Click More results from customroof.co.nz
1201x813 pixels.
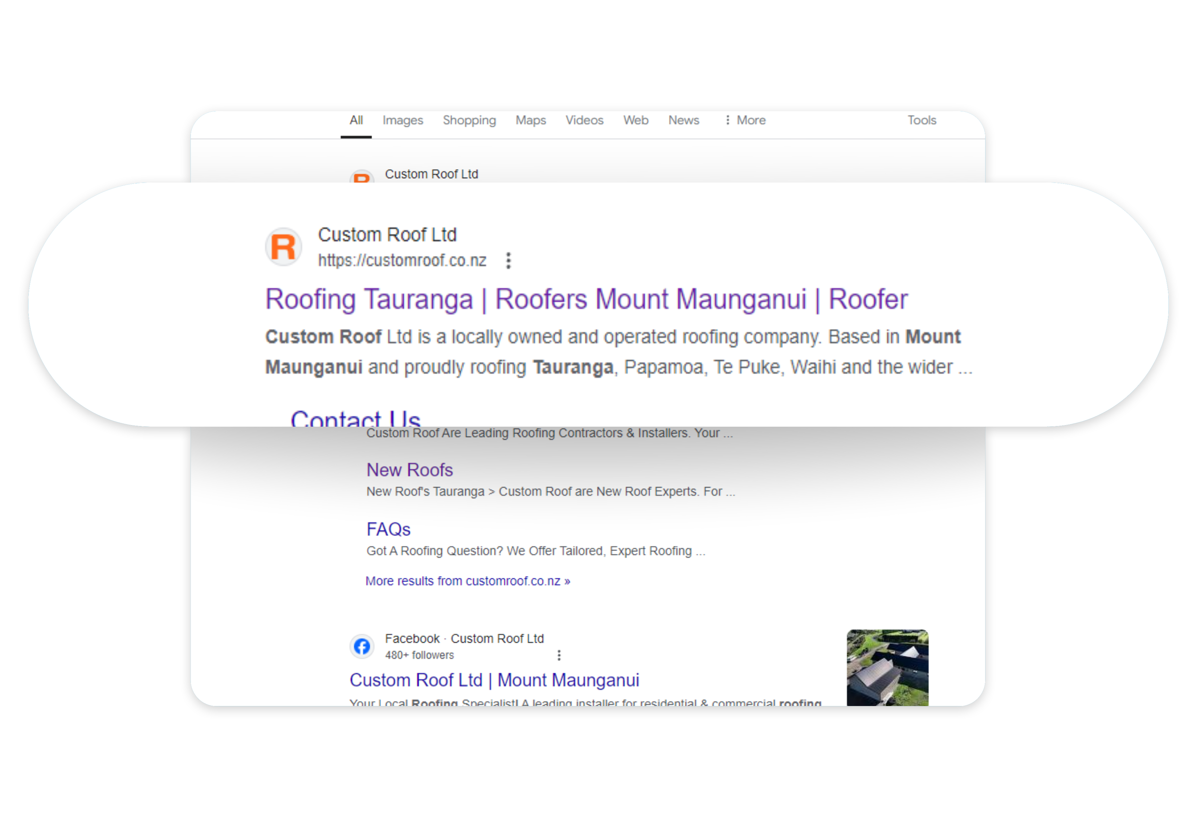468,581
